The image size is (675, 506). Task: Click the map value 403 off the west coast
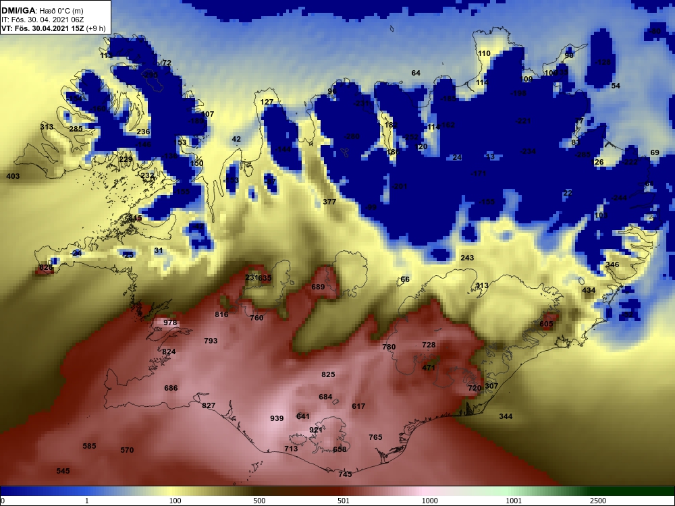(13, 176)
